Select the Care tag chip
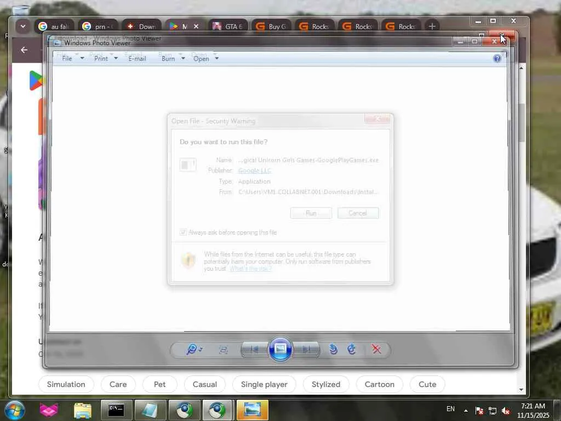This screenshot has width=561, height=421. coord(118,384)
